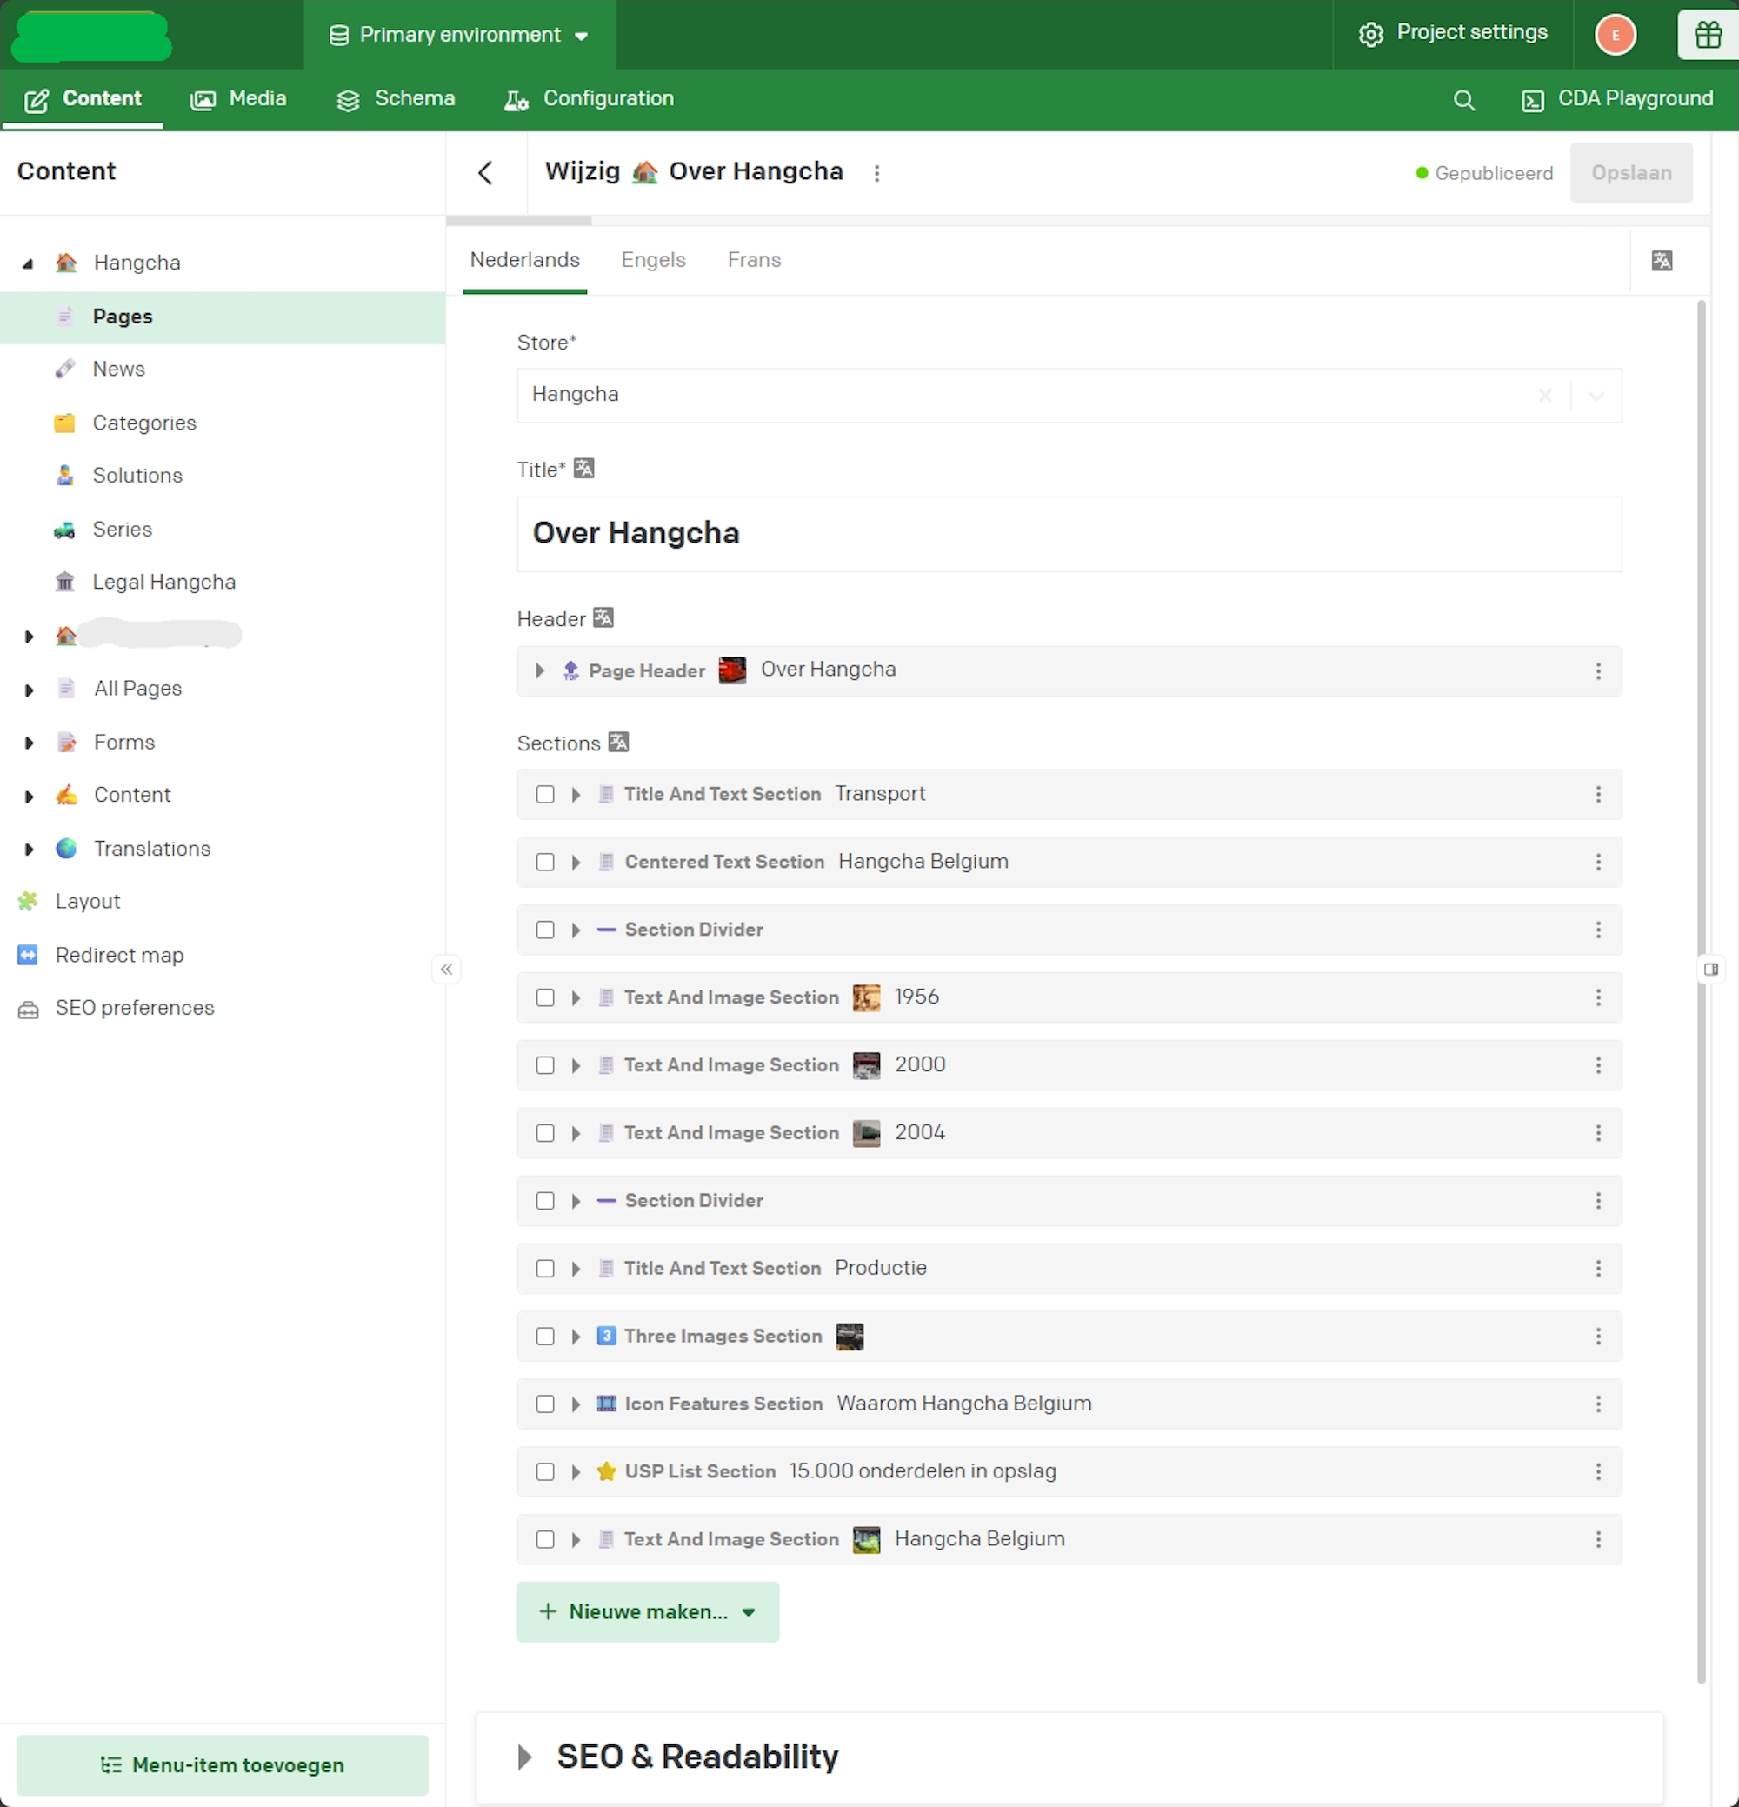The image size is (1739, 1807).
Task: Click the Layout puzzle icon in sidebar
Action: 29,902
